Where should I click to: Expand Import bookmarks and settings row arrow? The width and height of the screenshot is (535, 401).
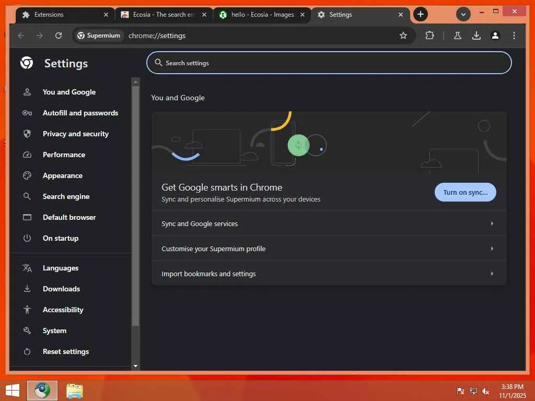click(x=492, y=274)
